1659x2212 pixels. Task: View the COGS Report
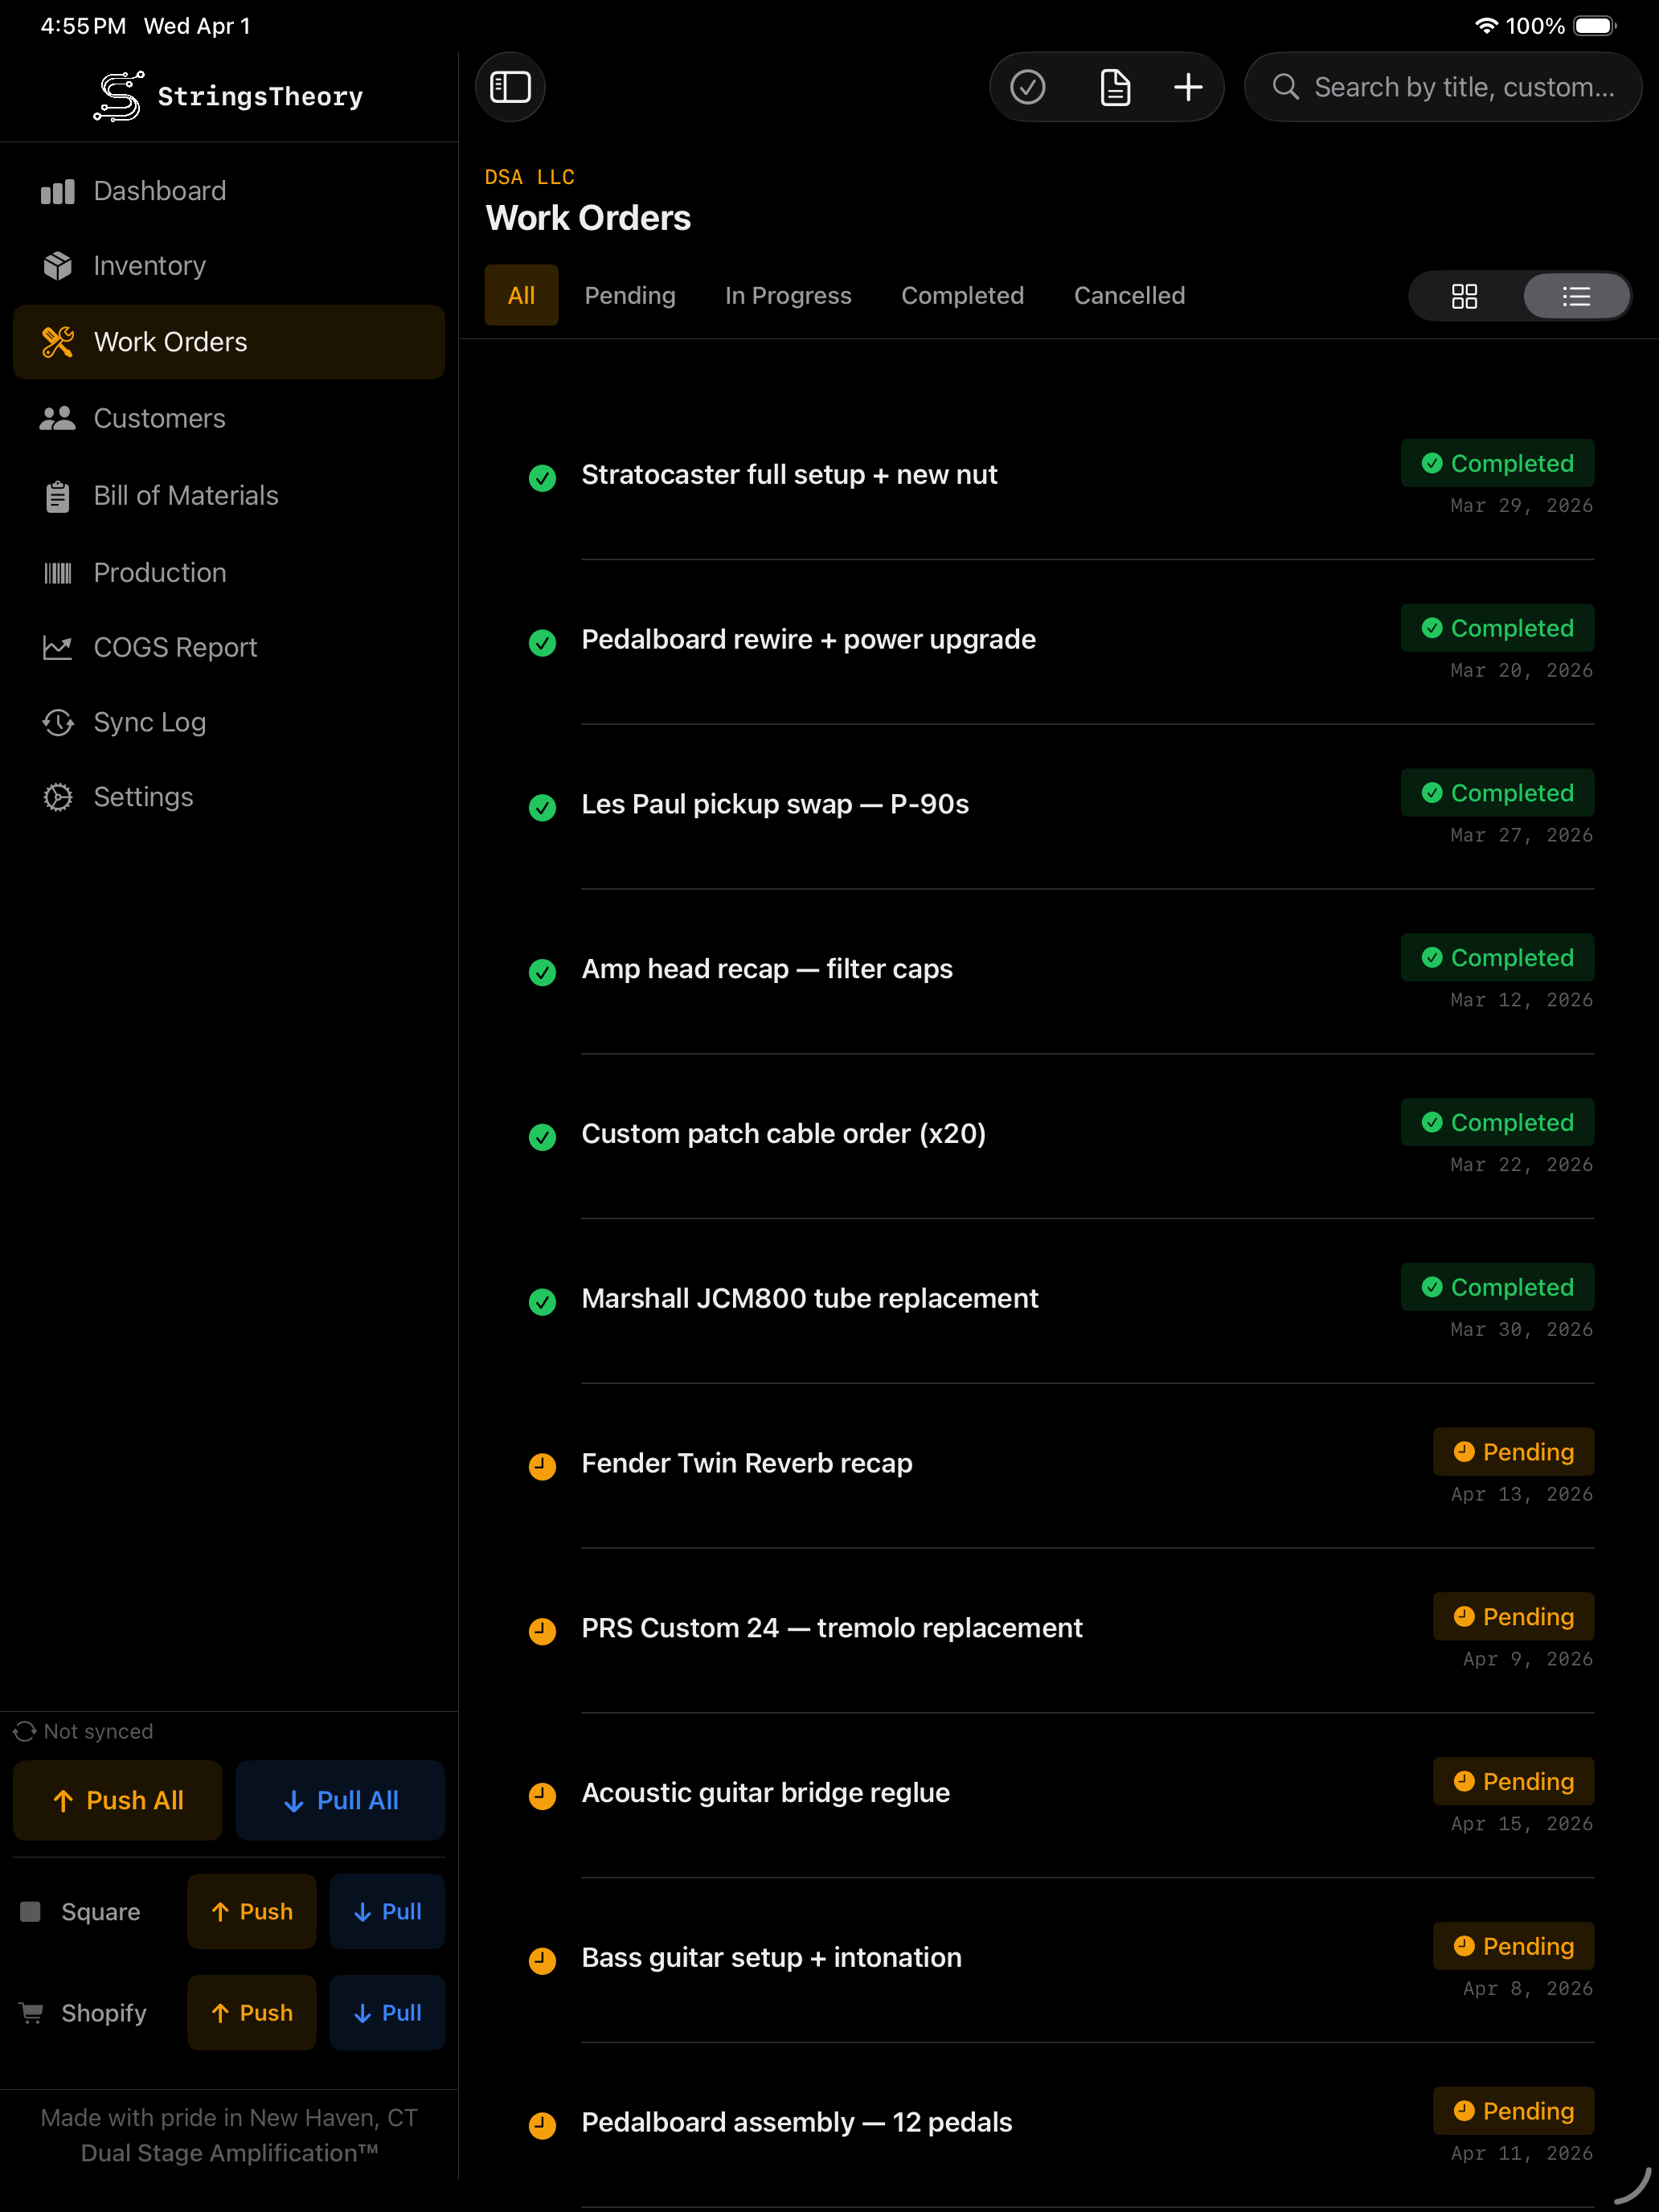[175, 647]
